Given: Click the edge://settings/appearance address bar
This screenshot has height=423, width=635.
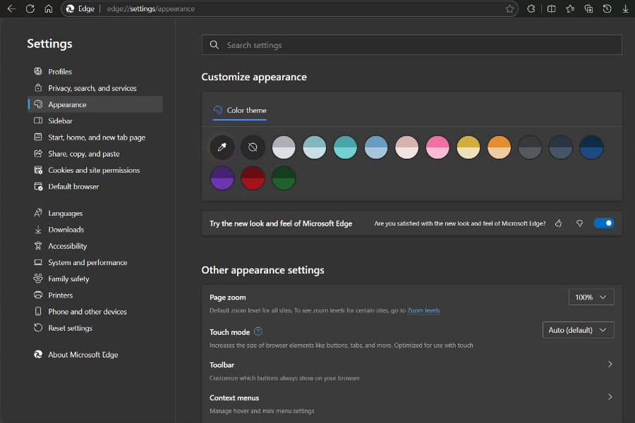Looking at the screenshot, I should click(x=289, y=8).
